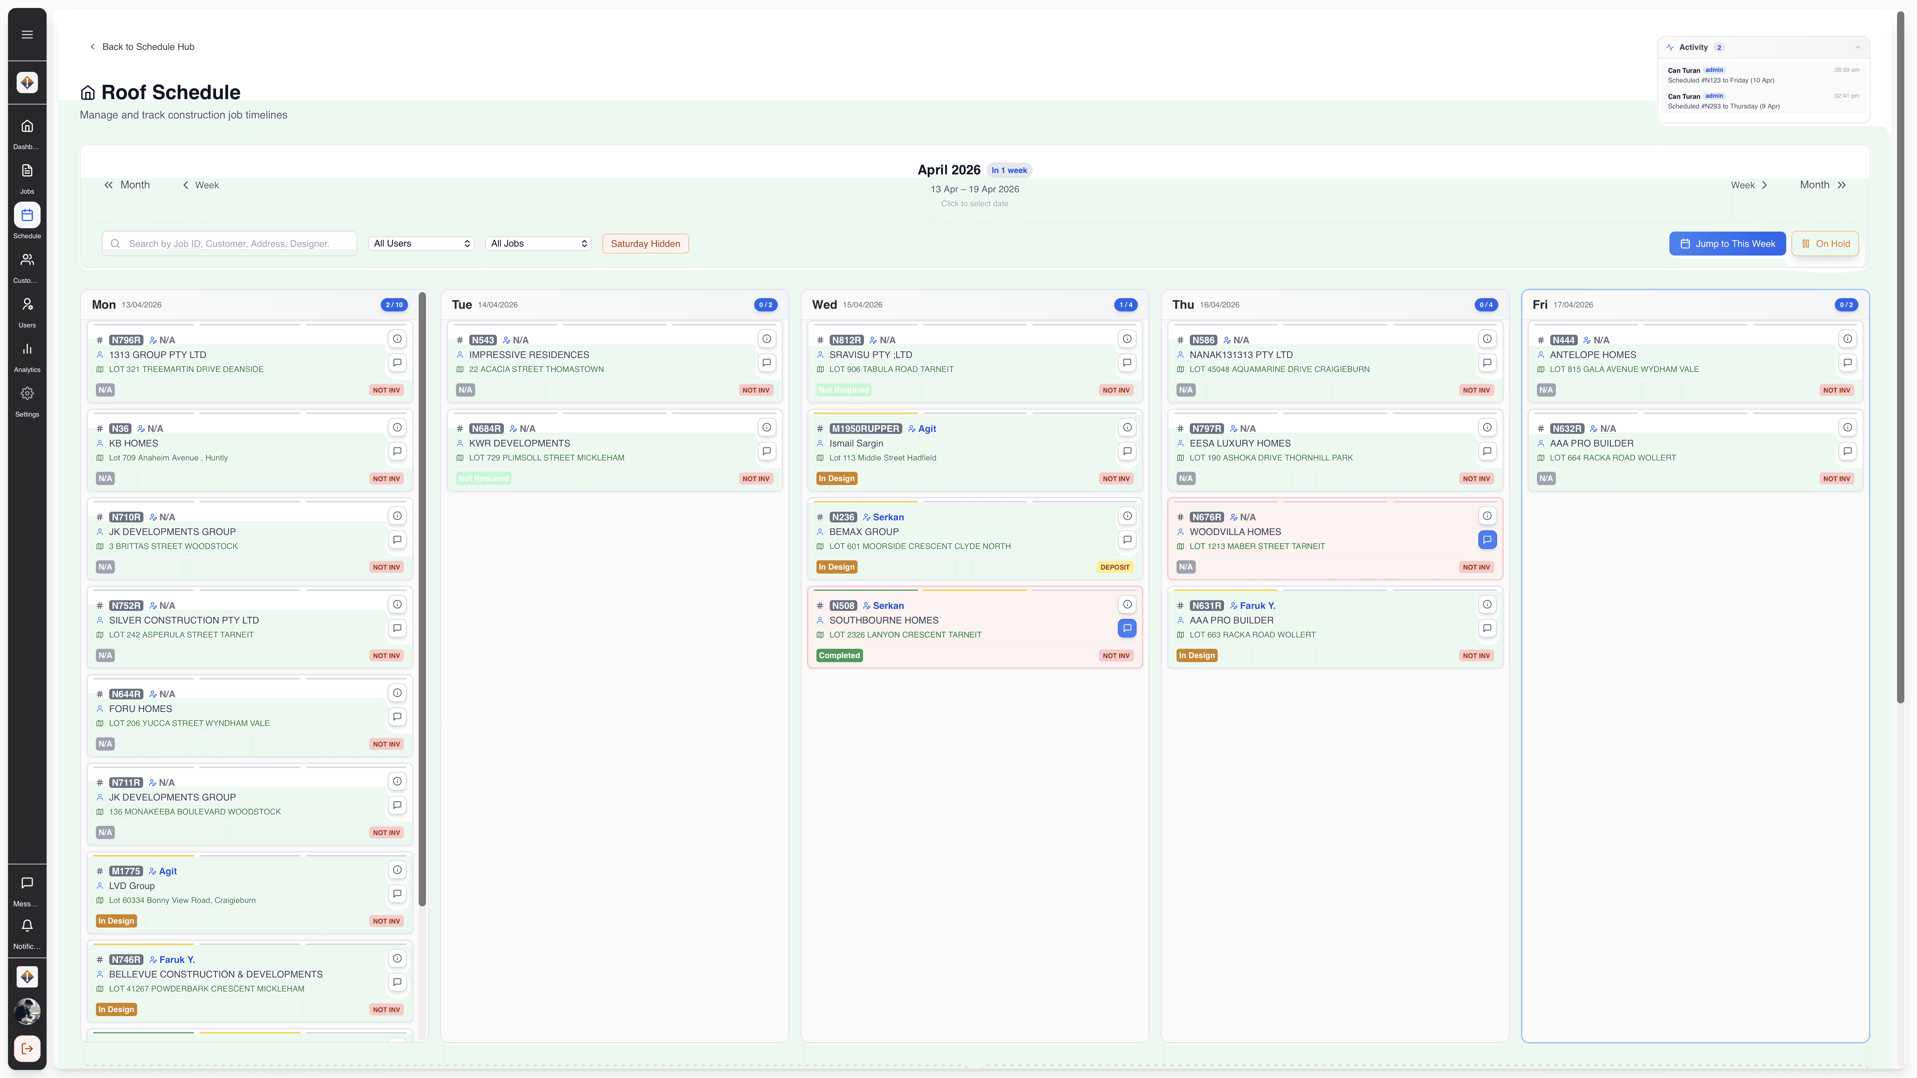Screen dimensions: 1917x1078
Task: Open the Notifications bell icon
Action: coord(27,926)
